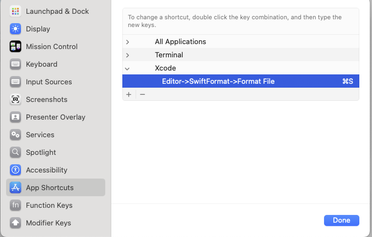Select the Display sun icon
Viewport: 372px width, 237px height.
[15, 29]
